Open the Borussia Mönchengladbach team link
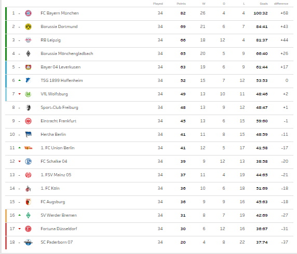 (67, 53)
